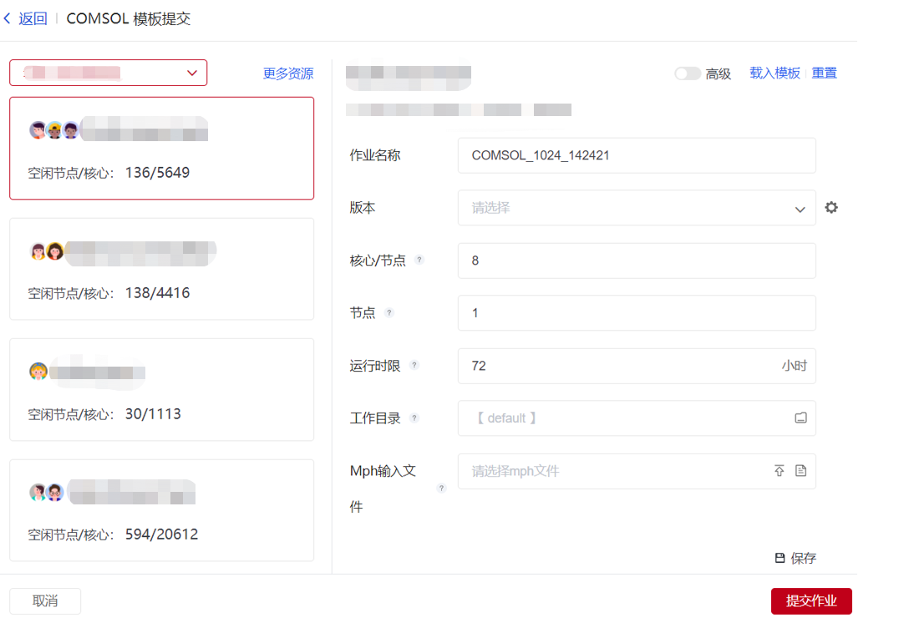Click help icon next to 工作目录
The width and height of the screenshot is (899, 628).
point(414,418)
